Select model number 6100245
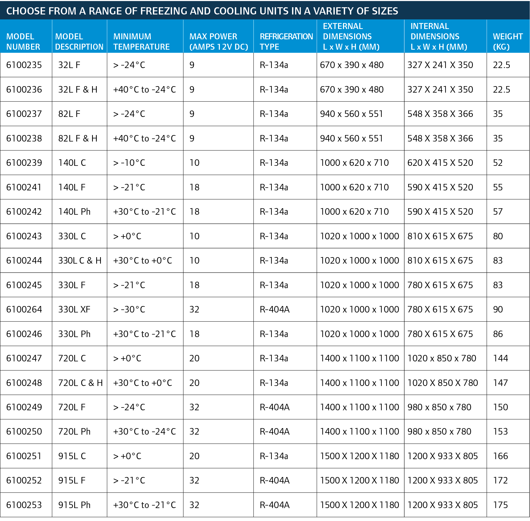Viewport: 530px width, 521px height. coord(24,285)
